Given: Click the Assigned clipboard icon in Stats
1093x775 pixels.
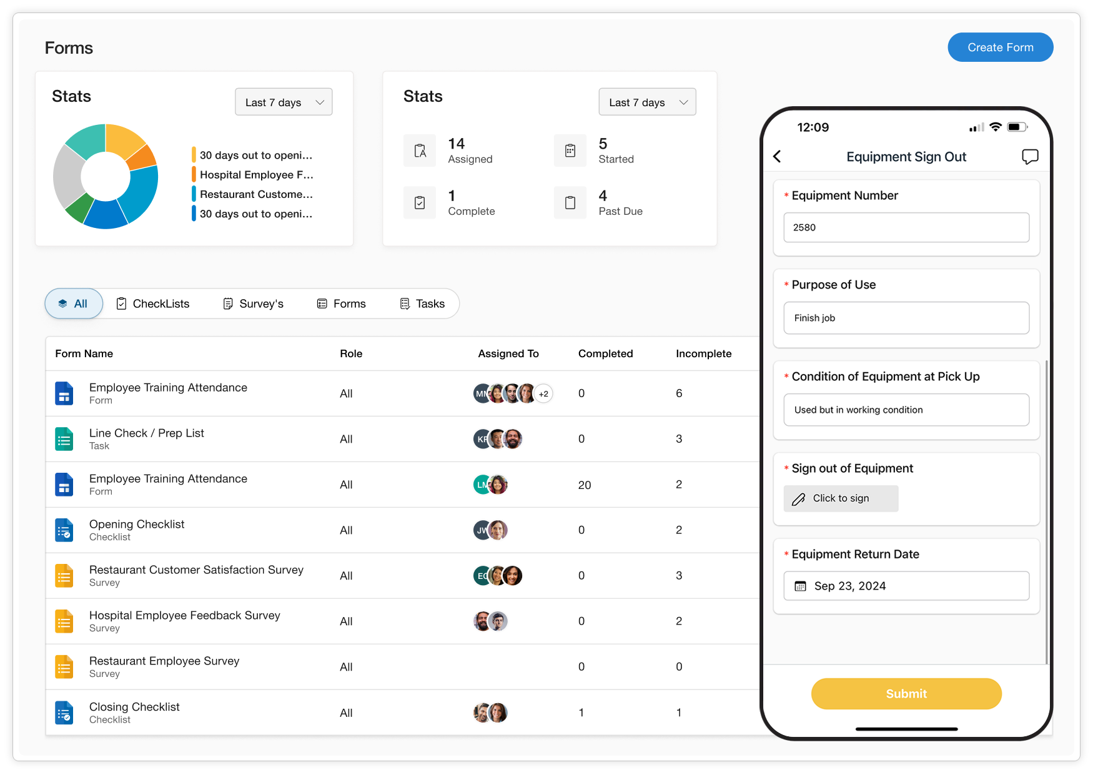Looking at the screenshot, I should [x=420, y=150].
